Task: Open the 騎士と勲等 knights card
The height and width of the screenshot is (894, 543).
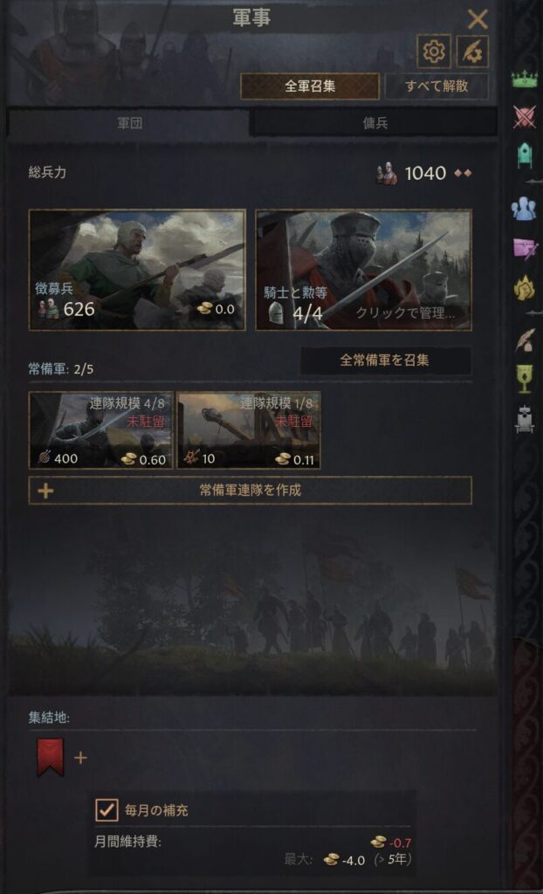Action: [x=363, y=270]
